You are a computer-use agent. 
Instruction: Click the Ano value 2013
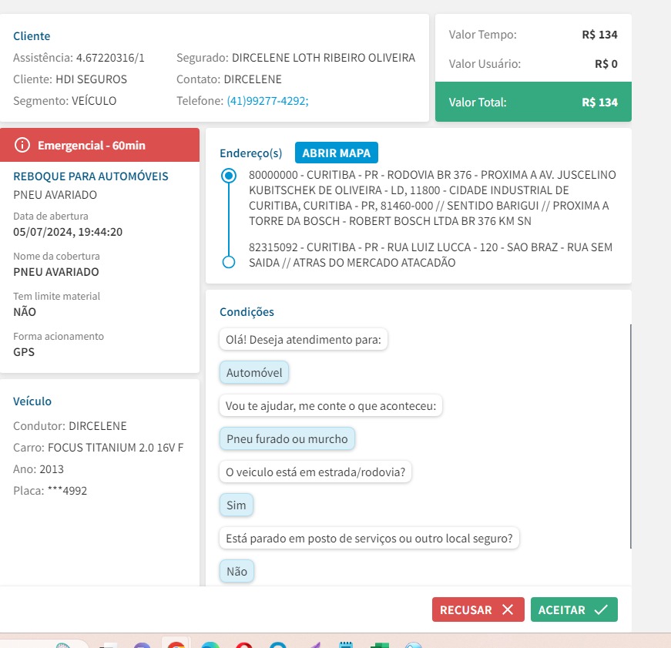click(52, 469)
